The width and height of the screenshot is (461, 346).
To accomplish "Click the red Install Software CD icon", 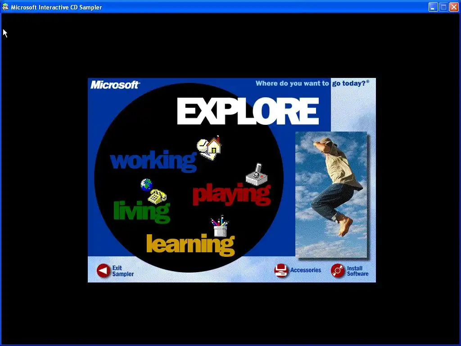I will pos(338,271).
